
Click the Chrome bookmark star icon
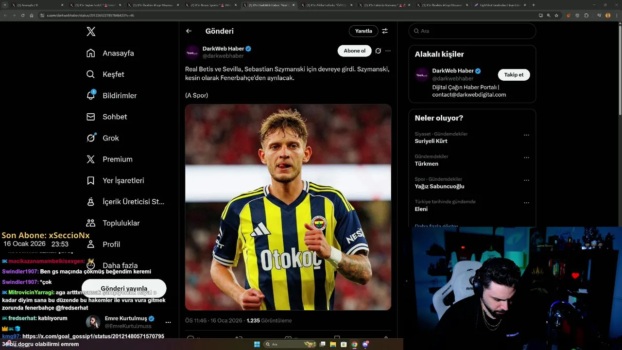point(556,15)
